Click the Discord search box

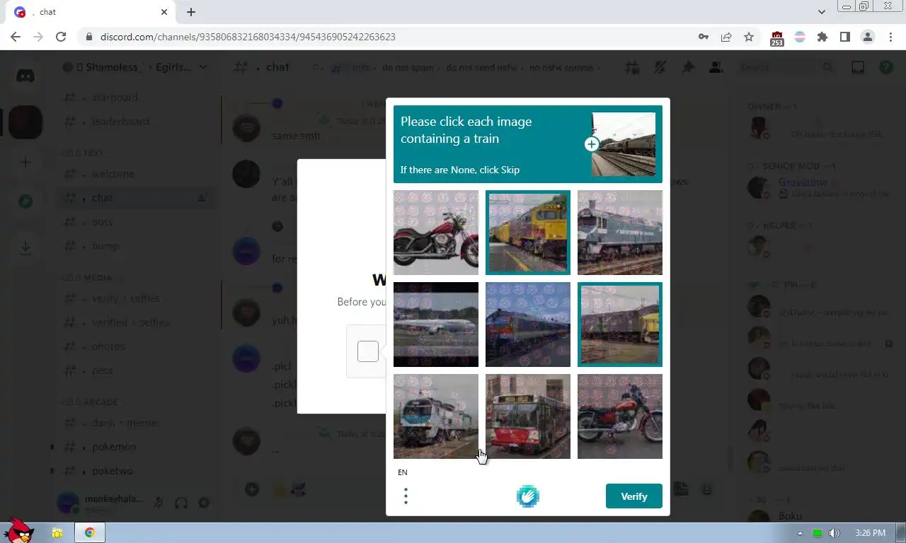pyautogui.click(x=786, y=67)
